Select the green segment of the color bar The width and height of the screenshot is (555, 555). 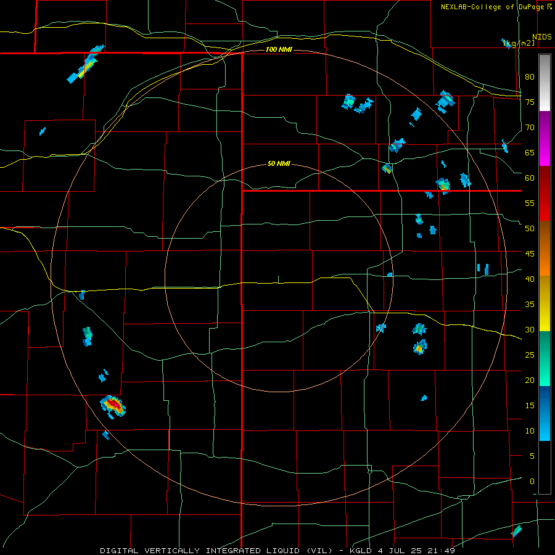coord(545,358)
